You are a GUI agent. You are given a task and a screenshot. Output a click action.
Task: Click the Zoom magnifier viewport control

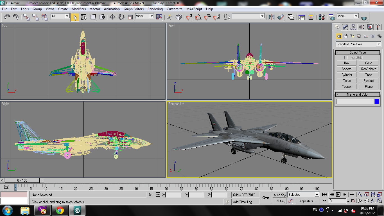360,195
